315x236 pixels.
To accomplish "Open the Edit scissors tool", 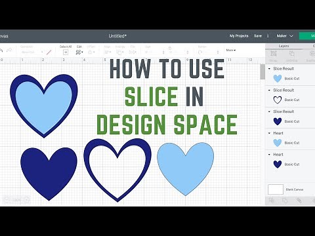I will pos(79,52).
